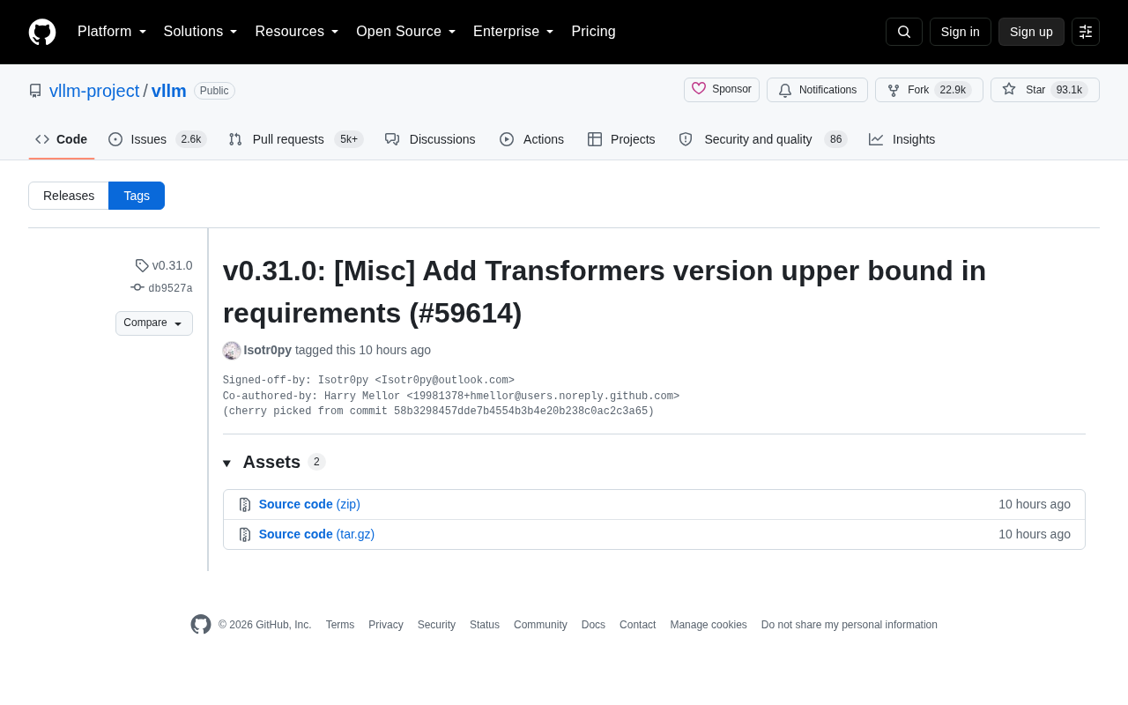Switch to the Actions tab
The image size is (1128, 705).
coord(531,139)
